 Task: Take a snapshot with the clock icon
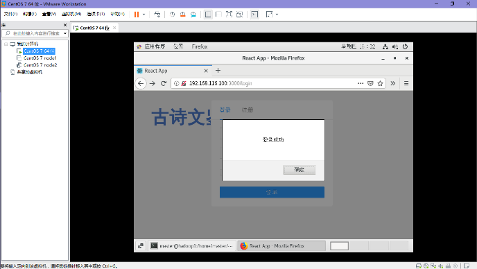[172, 15]
